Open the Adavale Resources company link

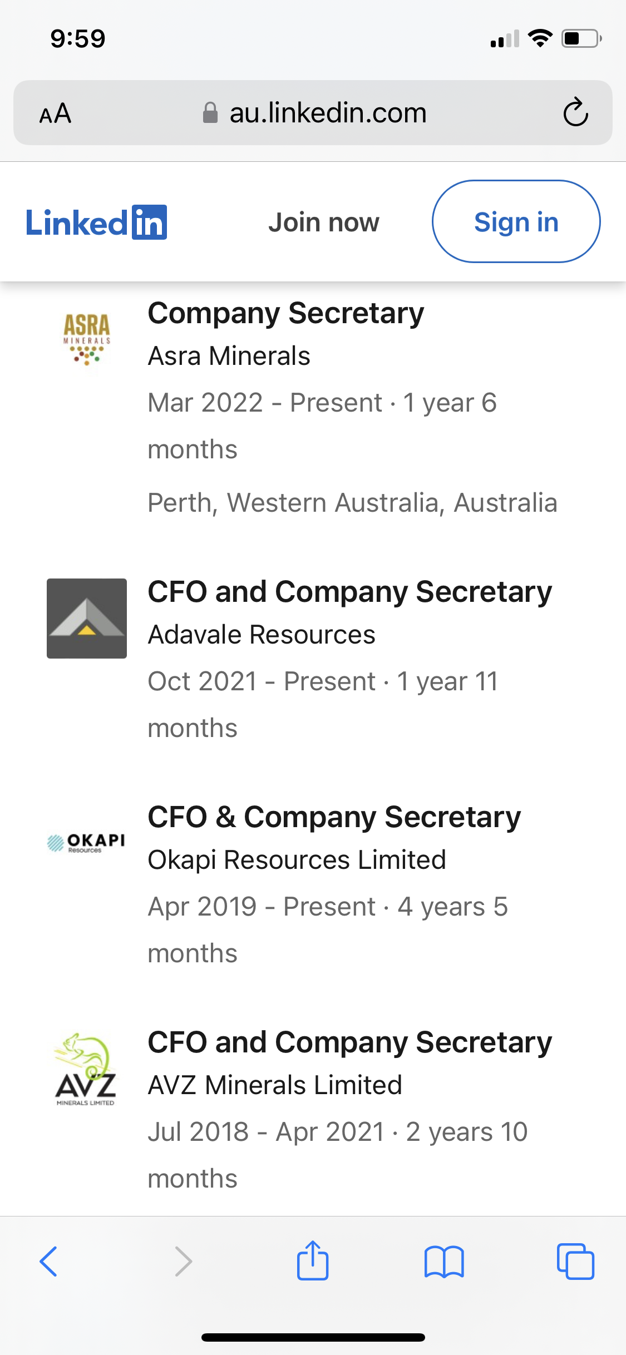(262, 635)
